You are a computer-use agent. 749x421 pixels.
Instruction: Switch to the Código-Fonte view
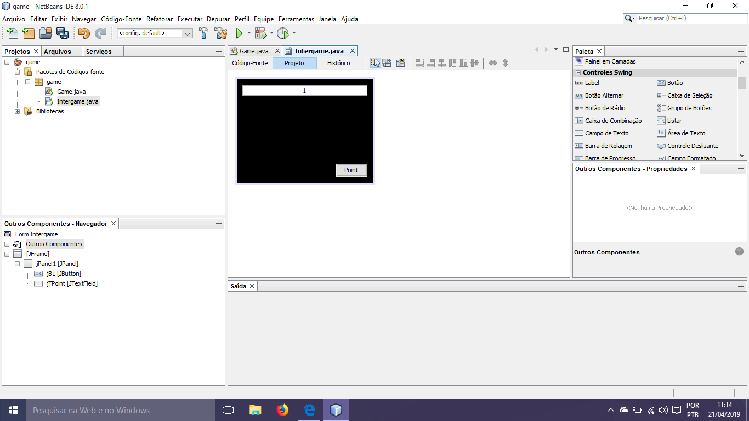[250, 63]
